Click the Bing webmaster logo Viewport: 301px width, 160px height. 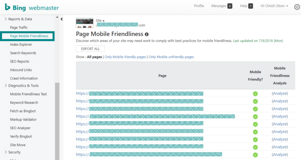[32, 7]
